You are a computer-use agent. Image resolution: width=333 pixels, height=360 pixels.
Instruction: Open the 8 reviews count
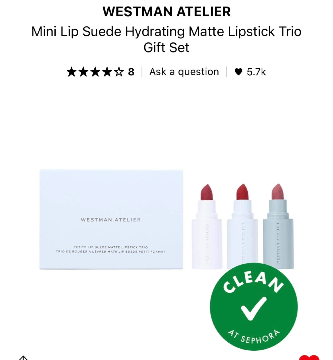(131, 72)
